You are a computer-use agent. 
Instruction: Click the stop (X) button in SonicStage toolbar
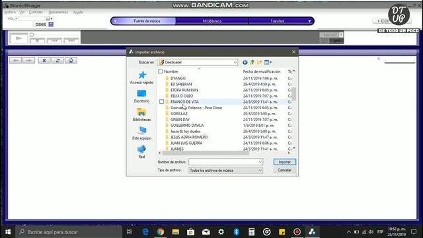coord(44,60)
